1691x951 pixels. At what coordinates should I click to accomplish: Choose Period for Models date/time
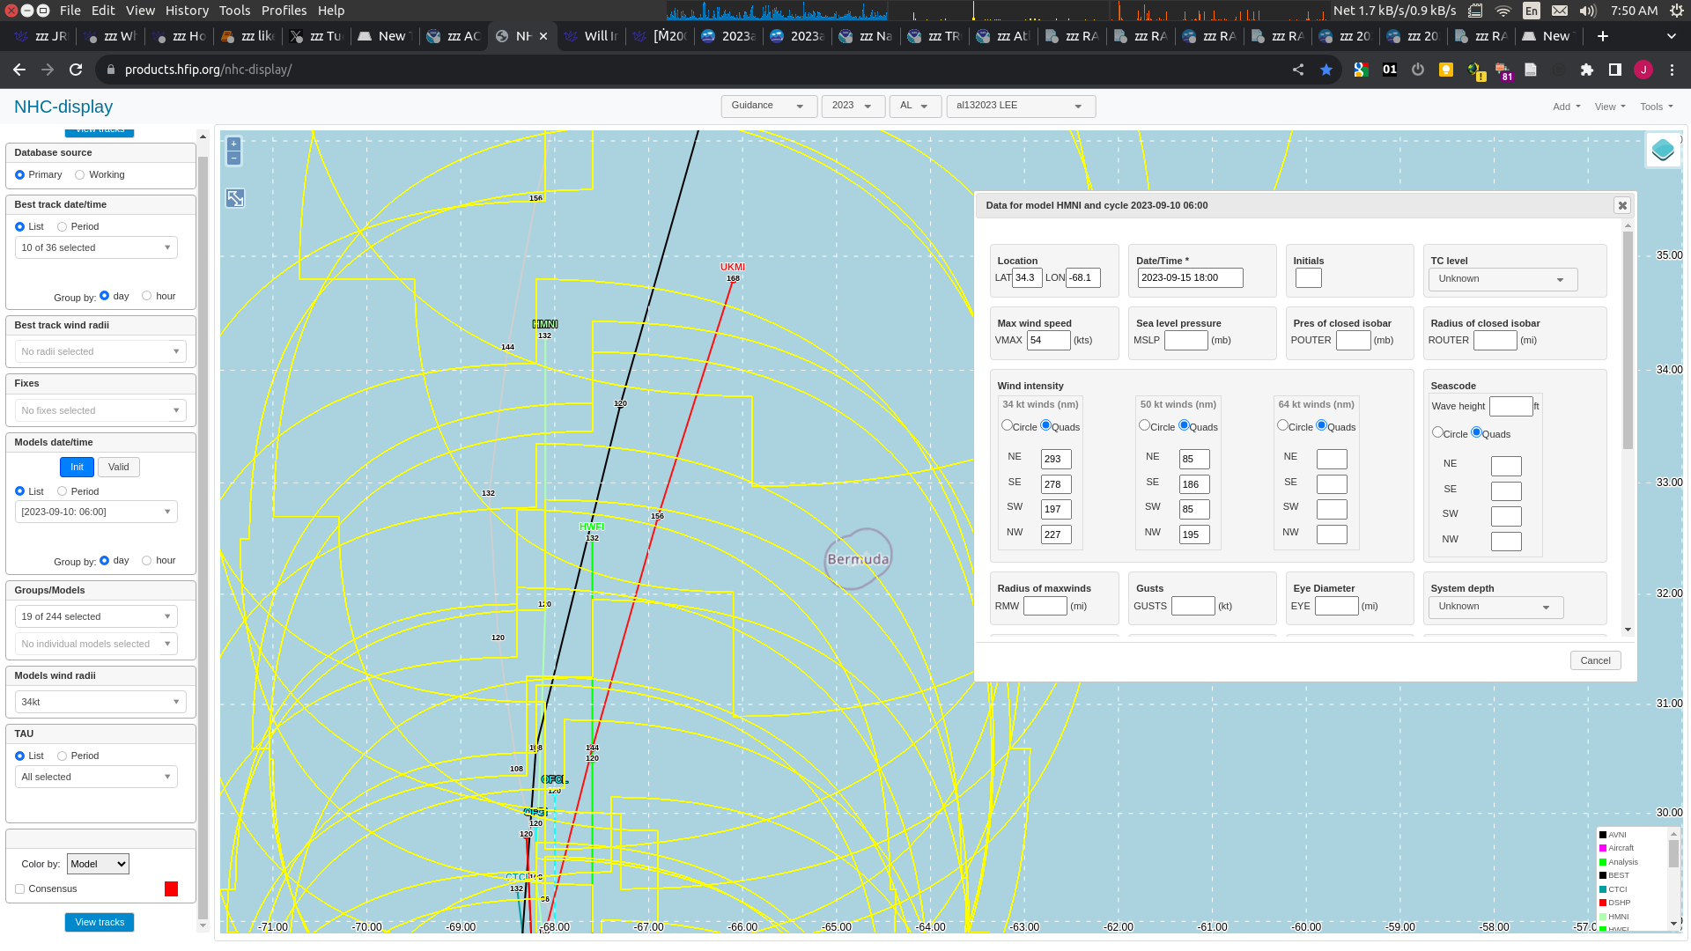[62, 491]
